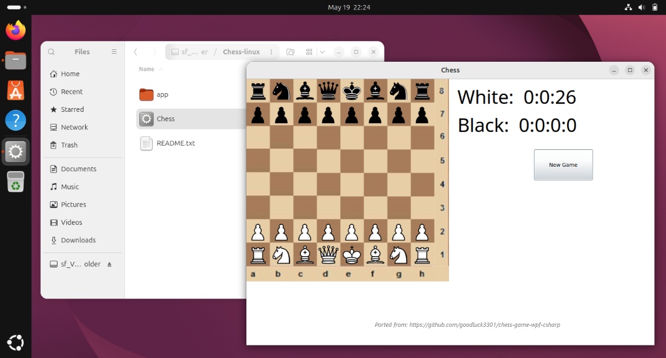The height and width of the screenshot is (358, 666).
Task: Select the black rook on a8
Action: pyautogui.click(x=258, y=91)
